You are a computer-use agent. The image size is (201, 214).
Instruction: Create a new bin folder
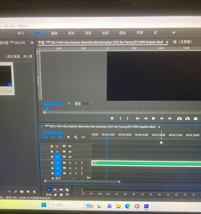(x=22, y=192)
